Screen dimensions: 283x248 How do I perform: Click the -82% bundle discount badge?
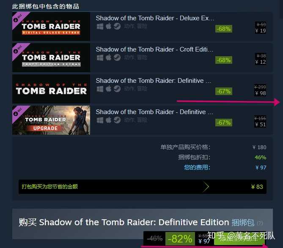[x=180, y=239]
